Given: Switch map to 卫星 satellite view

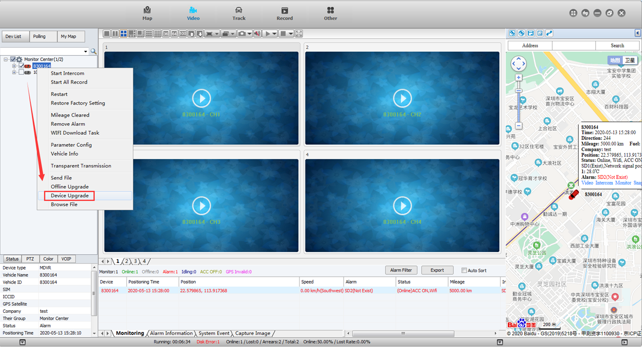Looking at the screenshot, I should [630, 60].
